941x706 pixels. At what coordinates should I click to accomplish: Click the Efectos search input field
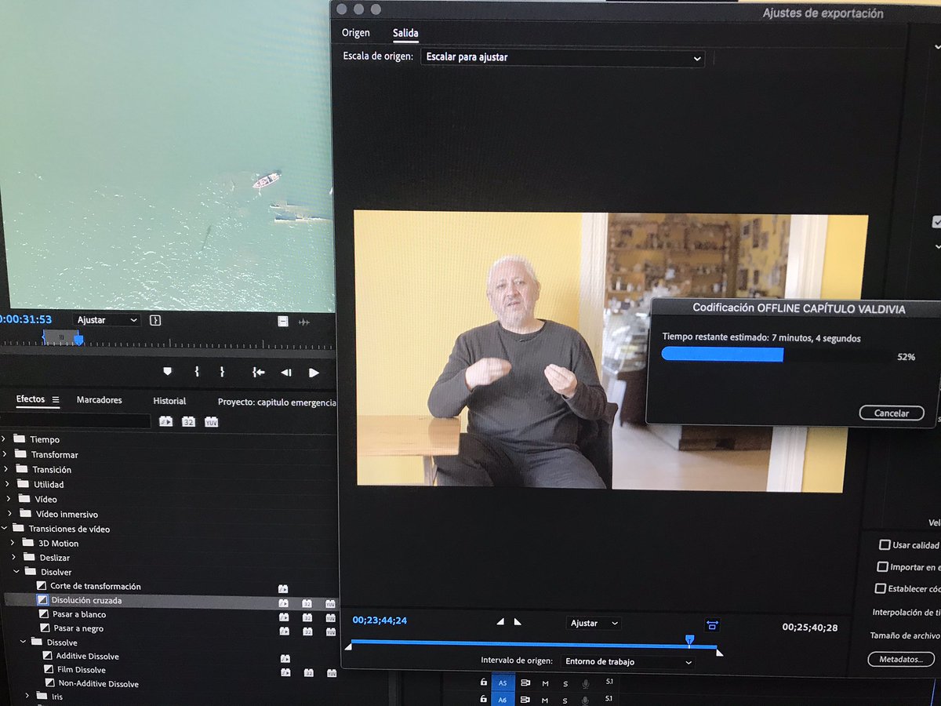click(75, 421)
